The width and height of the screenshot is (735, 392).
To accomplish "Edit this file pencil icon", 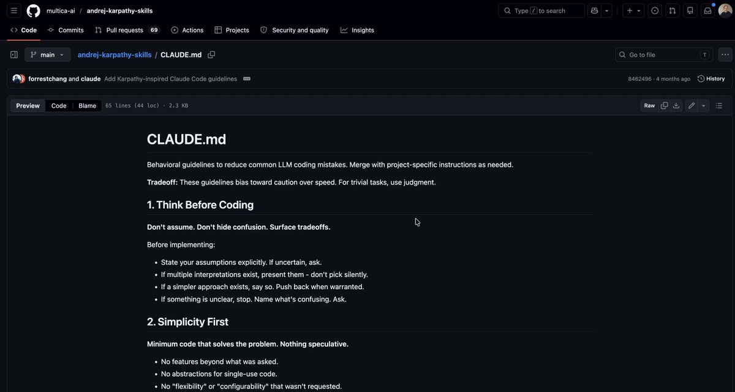I will [x=692, y=105].
